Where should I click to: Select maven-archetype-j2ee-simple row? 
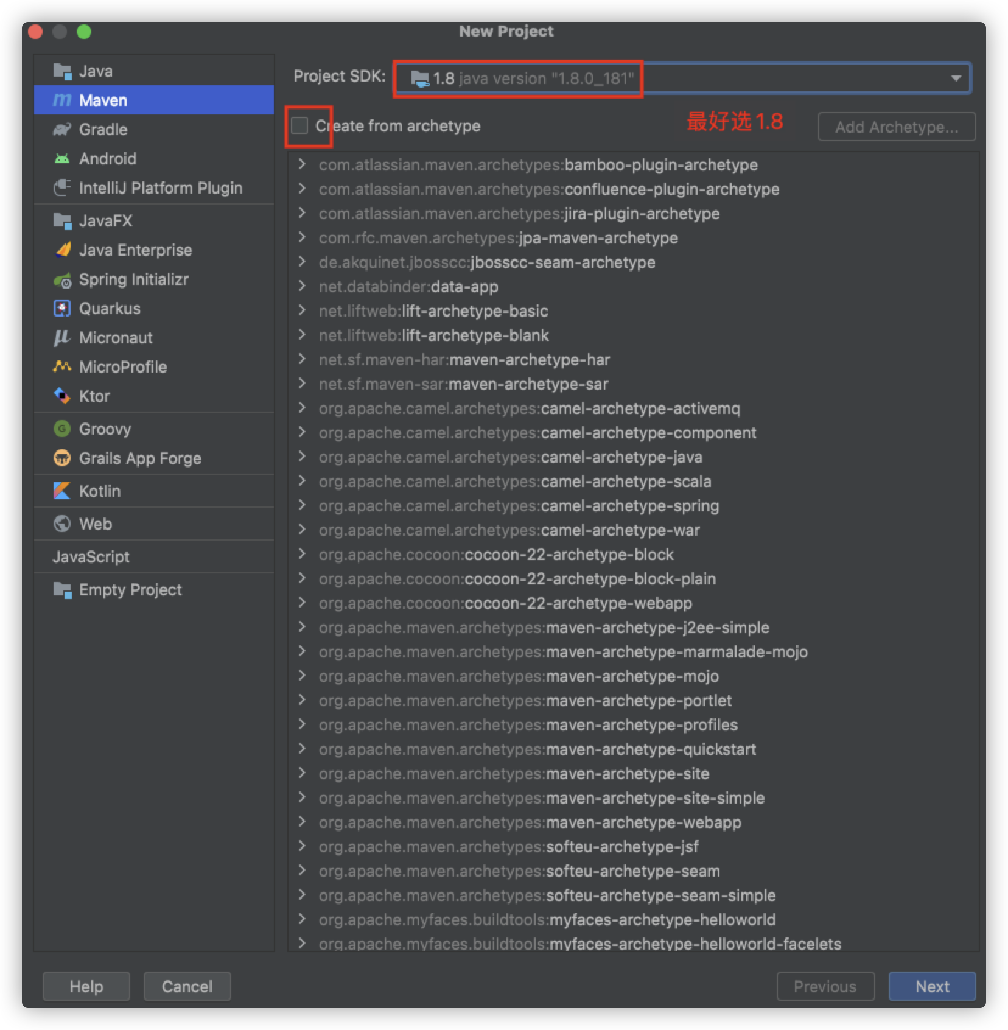click(633, 628)
